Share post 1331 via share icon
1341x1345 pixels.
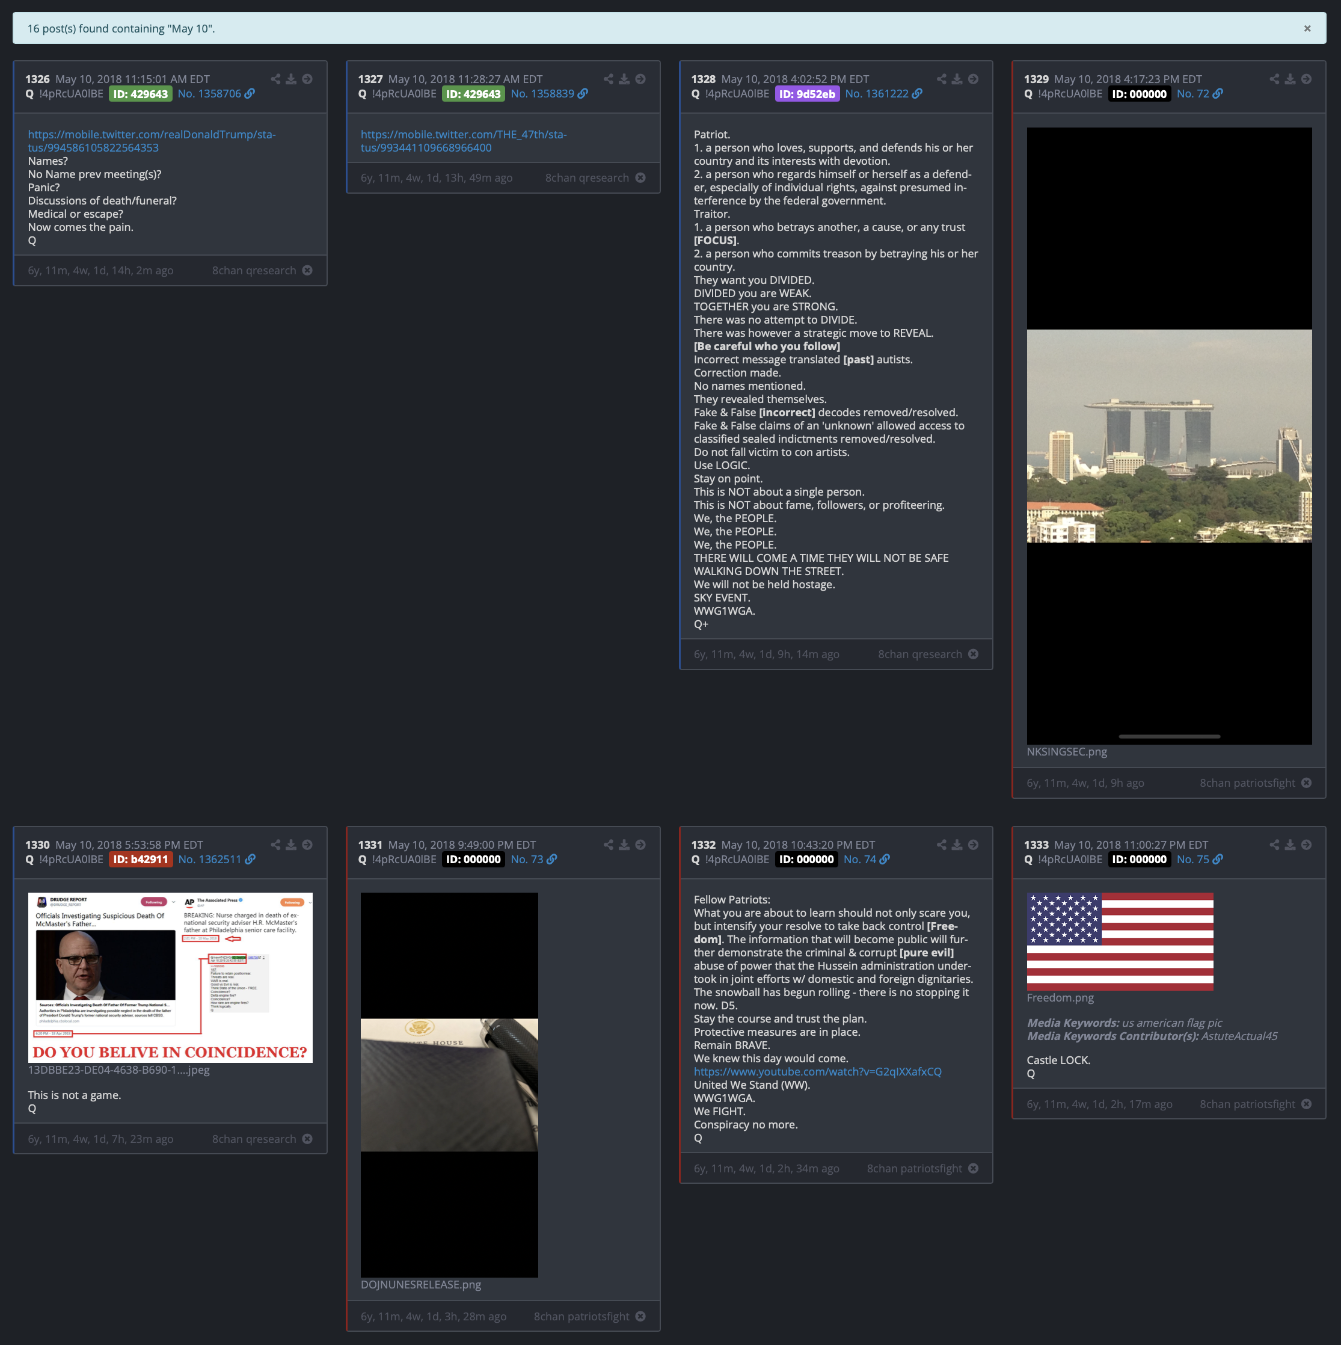pos(608,845)
